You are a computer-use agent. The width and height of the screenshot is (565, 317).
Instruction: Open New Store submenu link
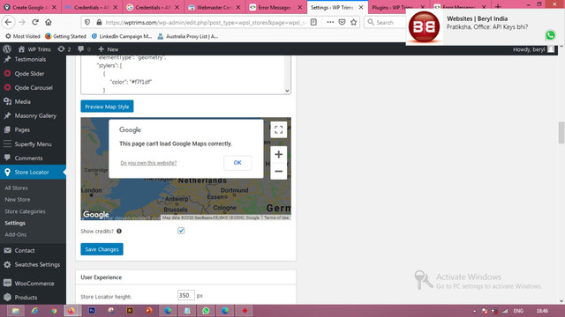pos(18,200)
